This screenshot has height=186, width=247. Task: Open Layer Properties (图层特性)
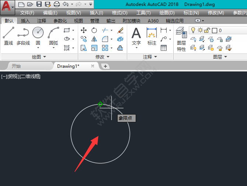pyautogui.click(x=181, y=39)
